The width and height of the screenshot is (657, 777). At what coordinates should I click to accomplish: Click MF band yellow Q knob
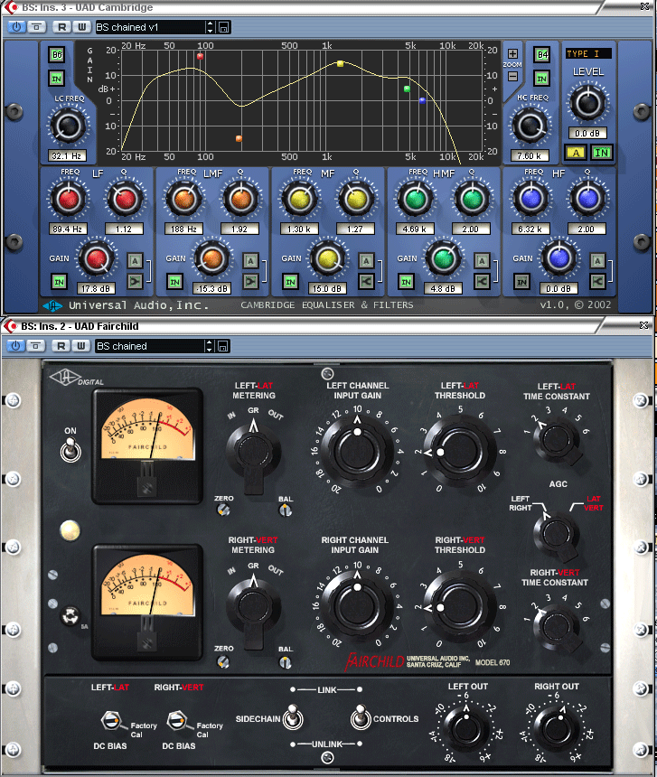point(356,199)
